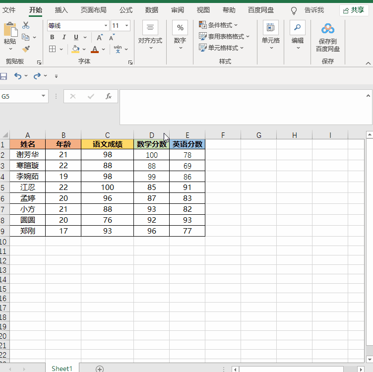Screen dimensions: 373x372
Task: Toggle Italic formatting
Action: 64,37
